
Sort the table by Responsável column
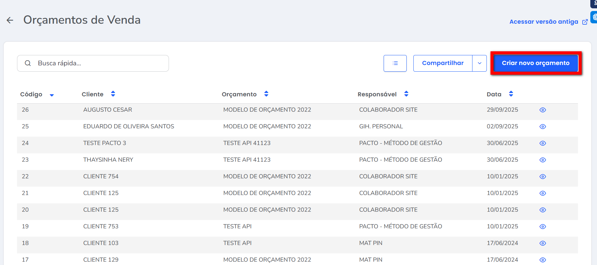tap(406, 94)
